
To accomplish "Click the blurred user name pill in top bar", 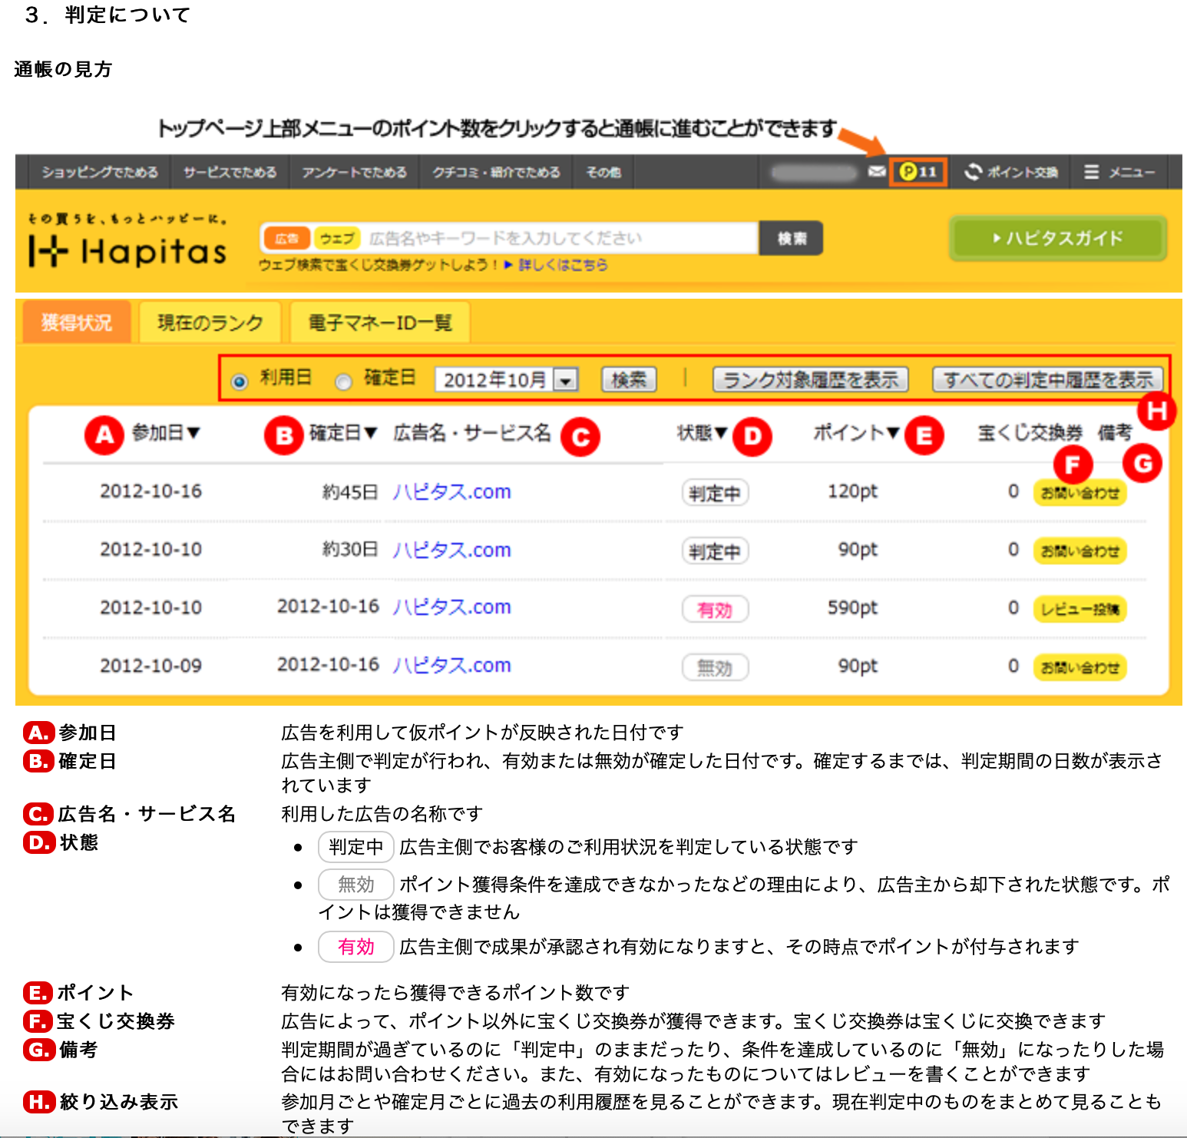I will pos(814,172).
